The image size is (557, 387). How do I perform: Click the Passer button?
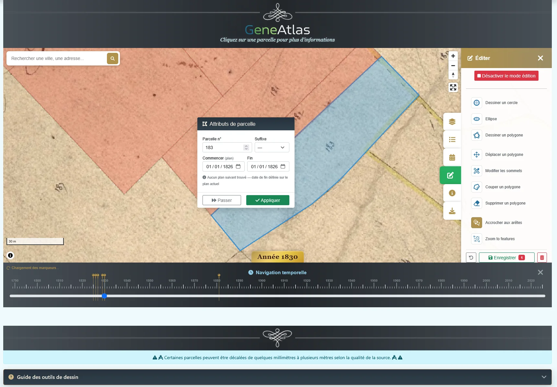click(222, 200)
